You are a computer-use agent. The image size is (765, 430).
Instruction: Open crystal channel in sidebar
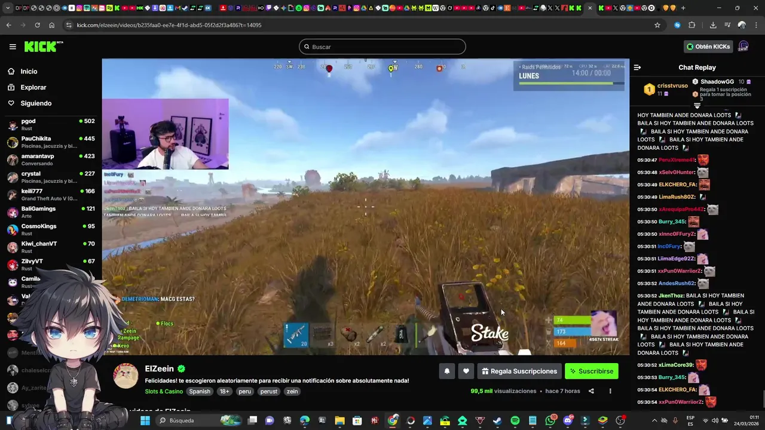(51, 177)
